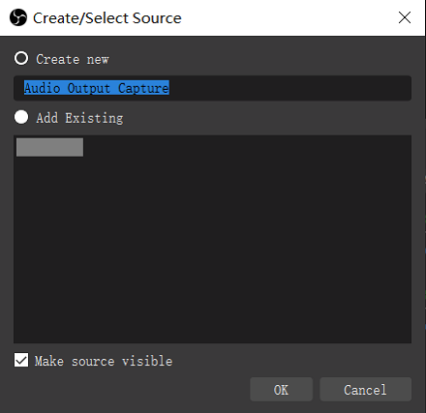This screenshot has height=413, width=426.
Task: Choose the Add Existing radio button
Action: [21, 117]
